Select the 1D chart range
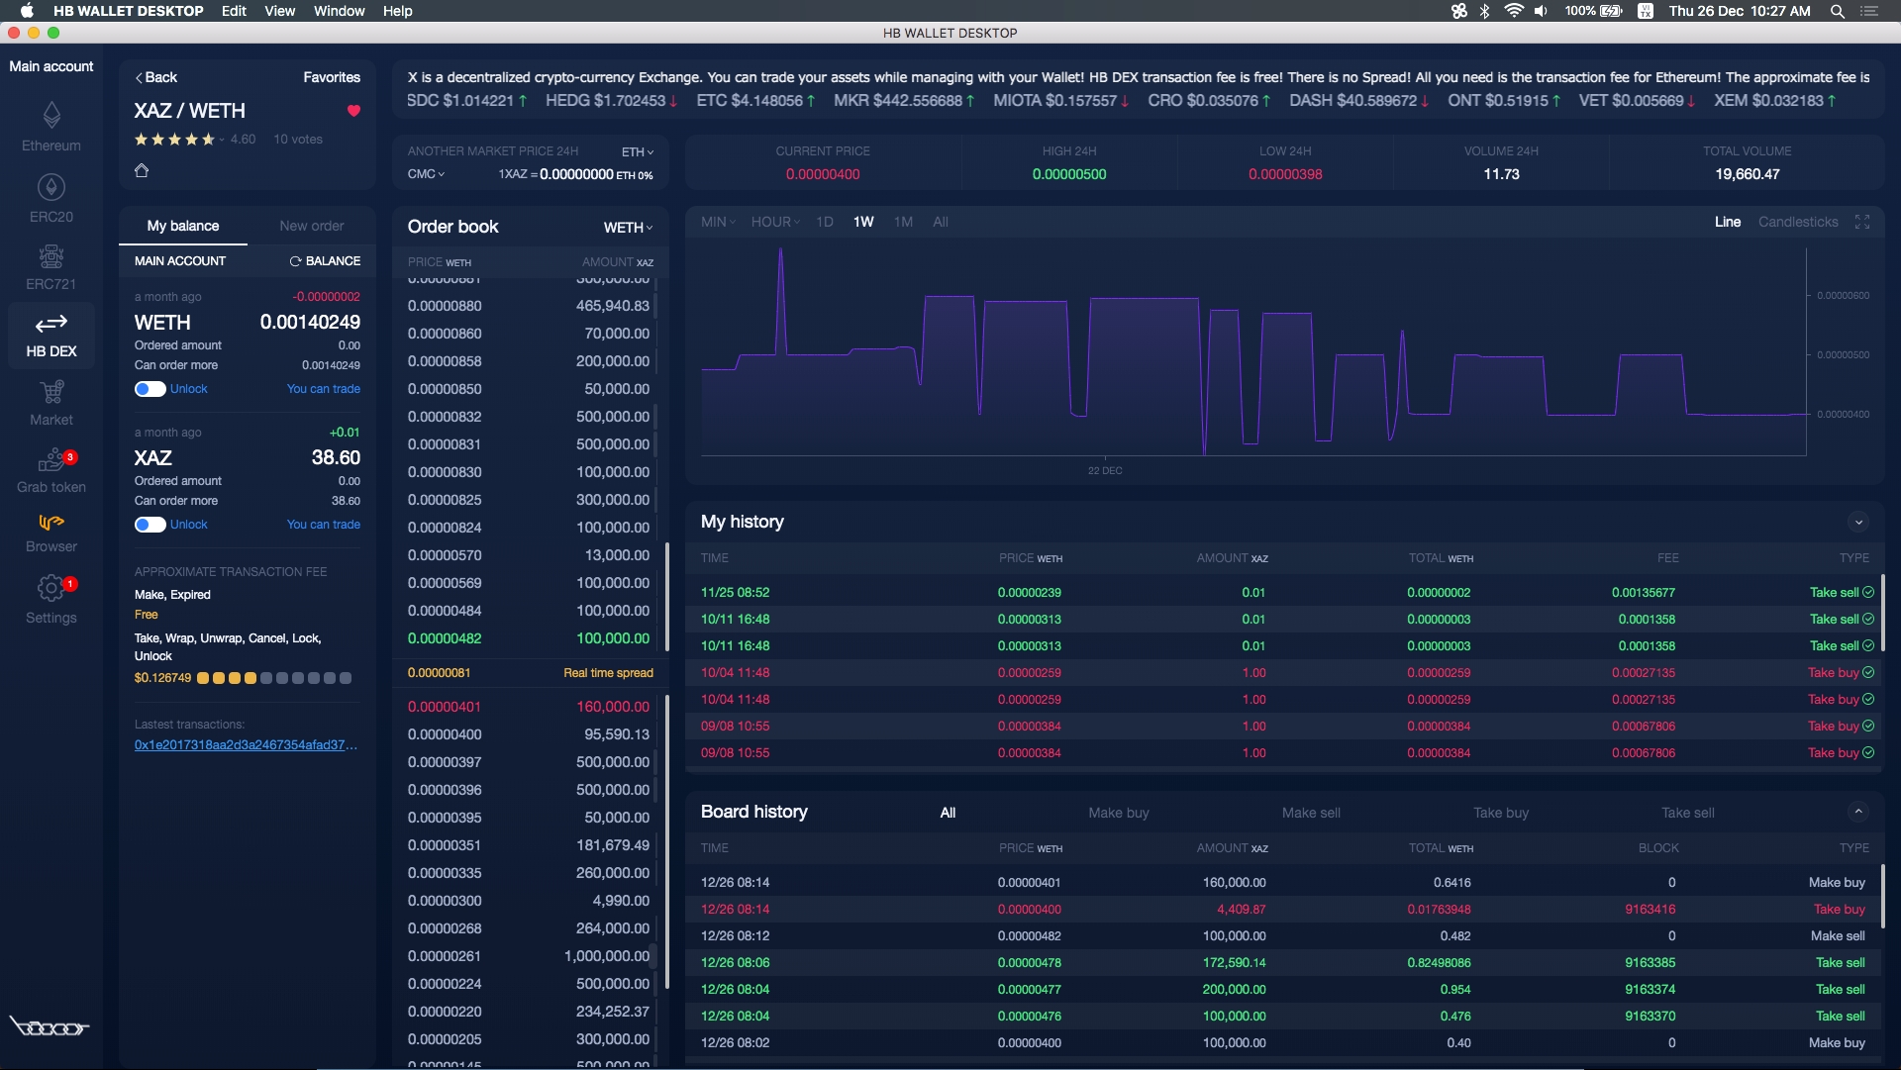1901x1070 pixels. [x=825, y=222]
